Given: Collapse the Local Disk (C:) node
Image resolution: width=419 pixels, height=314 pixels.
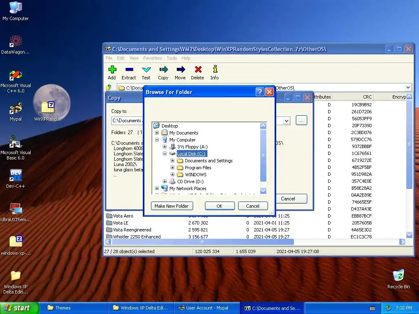Looking at the screenshot, I should pyautogui.click(x=164, y=154).
